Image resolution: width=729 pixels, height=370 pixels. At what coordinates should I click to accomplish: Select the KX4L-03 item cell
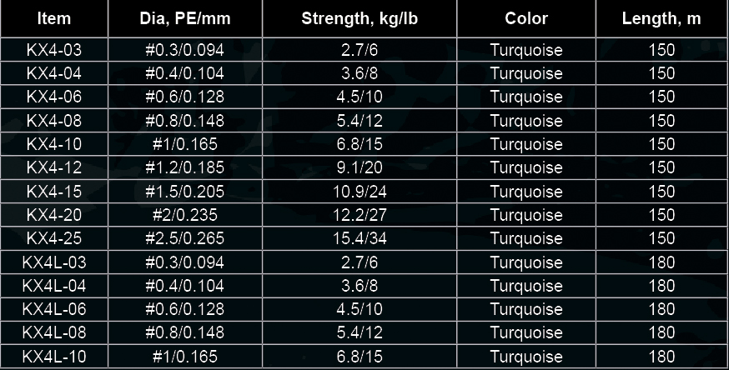coord(54,262)
